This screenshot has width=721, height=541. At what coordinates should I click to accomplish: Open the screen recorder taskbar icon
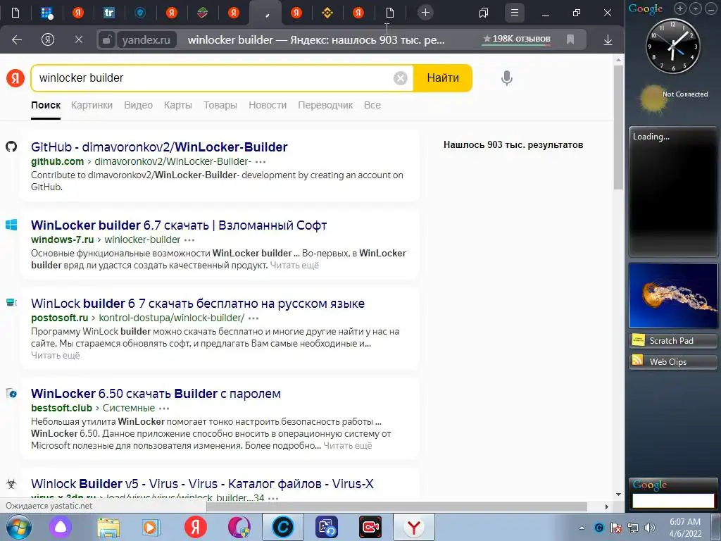[370, 527]
